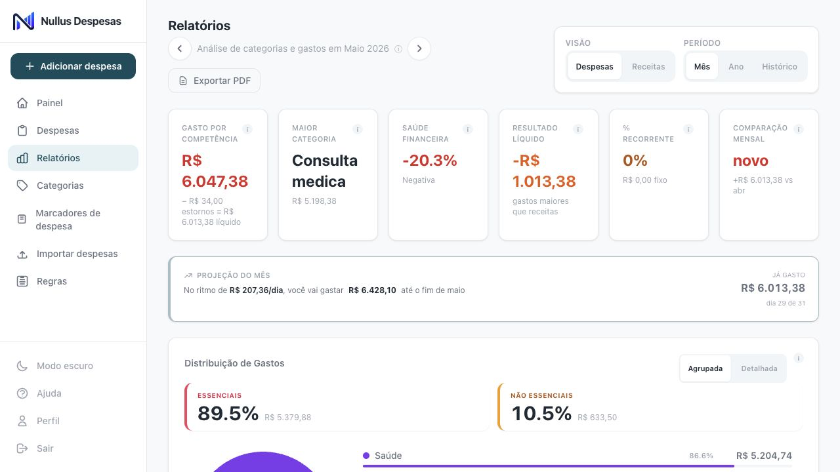This screenshot has height=472, width=840.
Task: Click the Marcadores de despesa note icon
Action: pyautogui.click(x=22, y=220)
